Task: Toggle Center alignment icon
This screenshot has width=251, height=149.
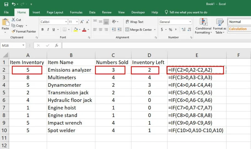Action: click(100, 29)
